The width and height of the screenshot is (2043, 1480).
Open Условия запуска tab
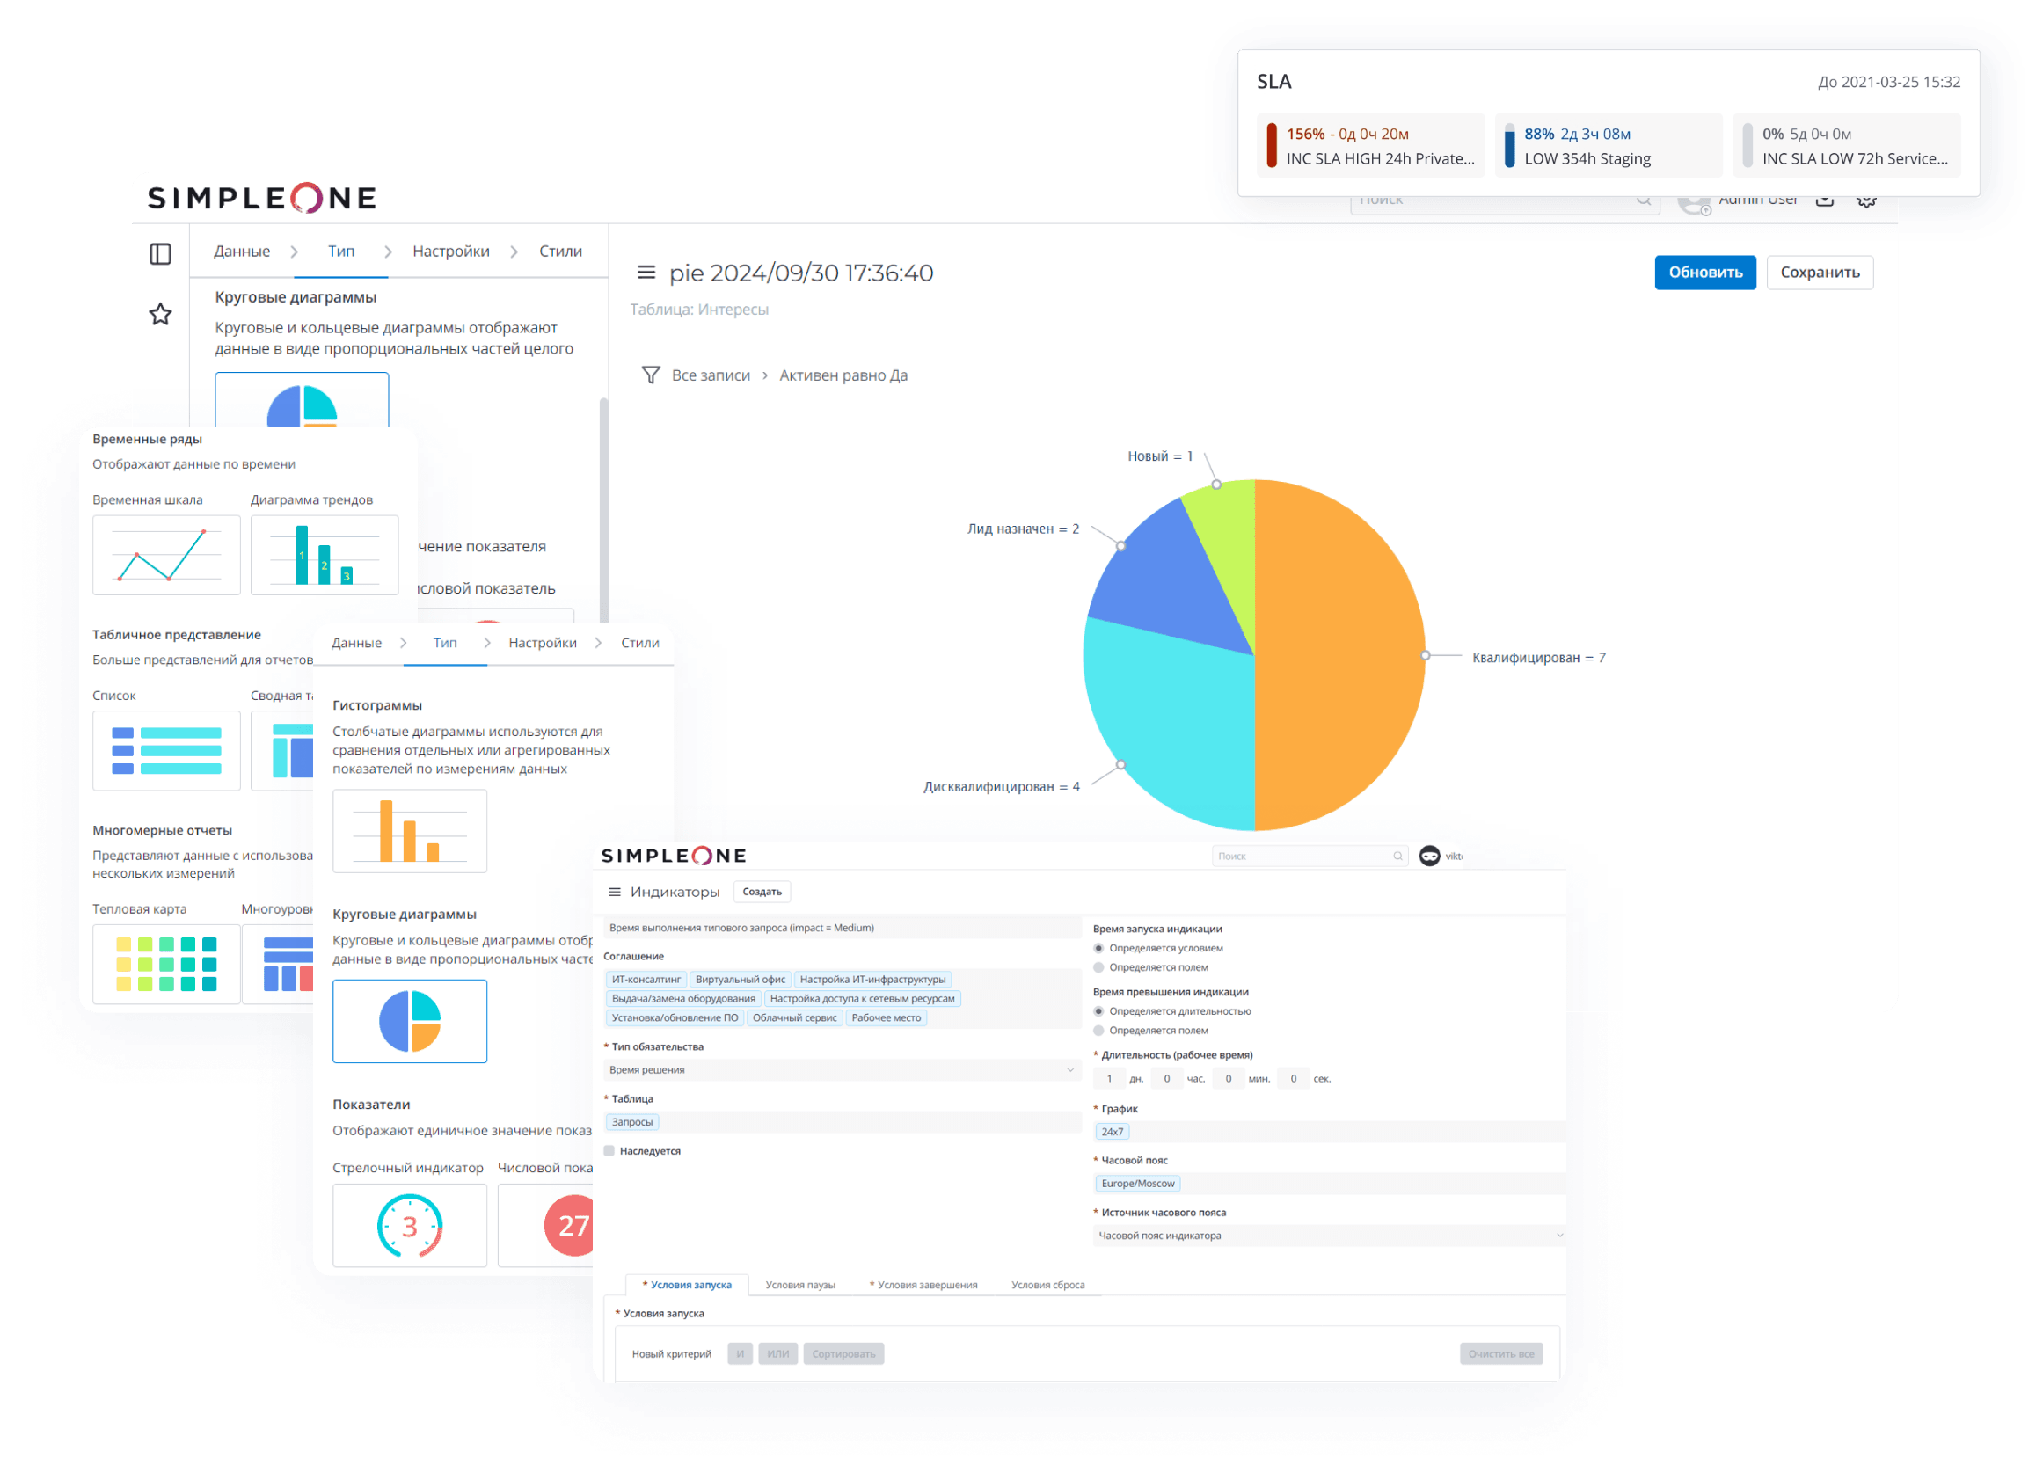(688, 1285)
